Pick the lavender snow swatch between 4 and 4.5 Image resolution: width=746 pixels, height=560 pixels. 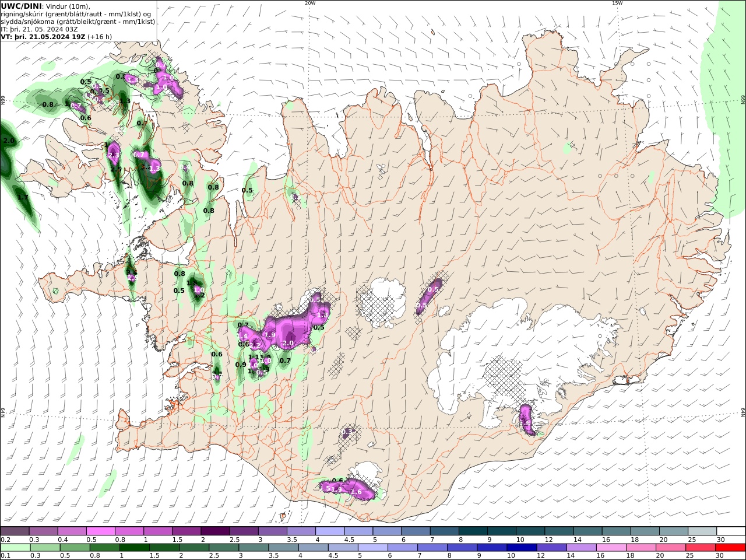click(x=330, y=531)
